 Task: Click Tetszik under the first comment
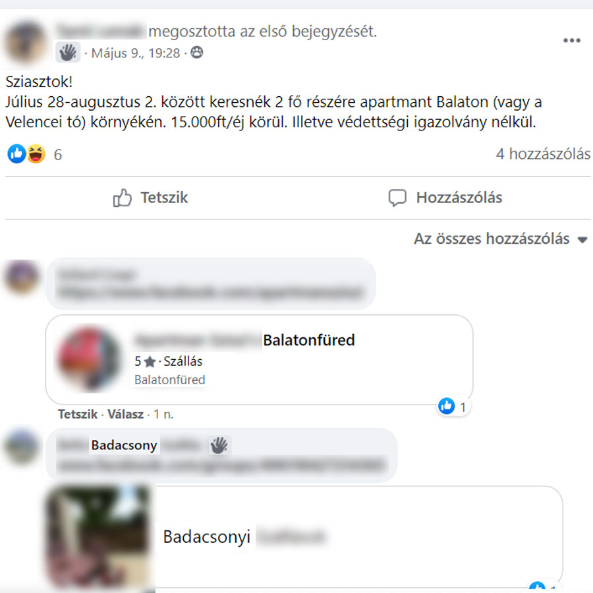click(78, 414)
